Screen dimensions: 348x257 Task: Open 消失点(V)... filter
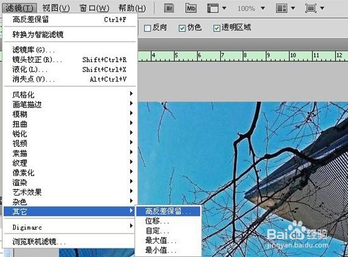click(70, 79)
